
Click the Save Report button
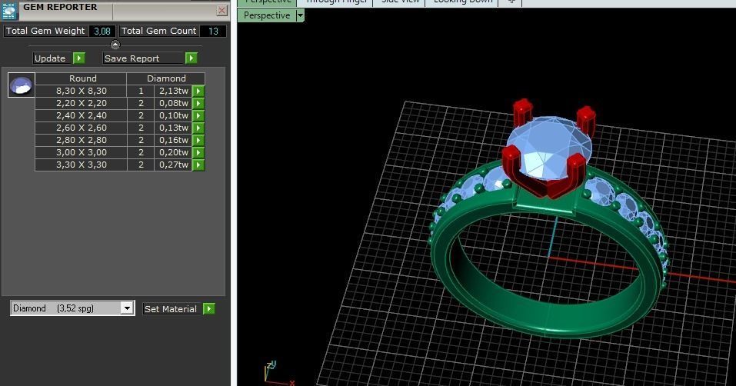click(x=143, y=58)
